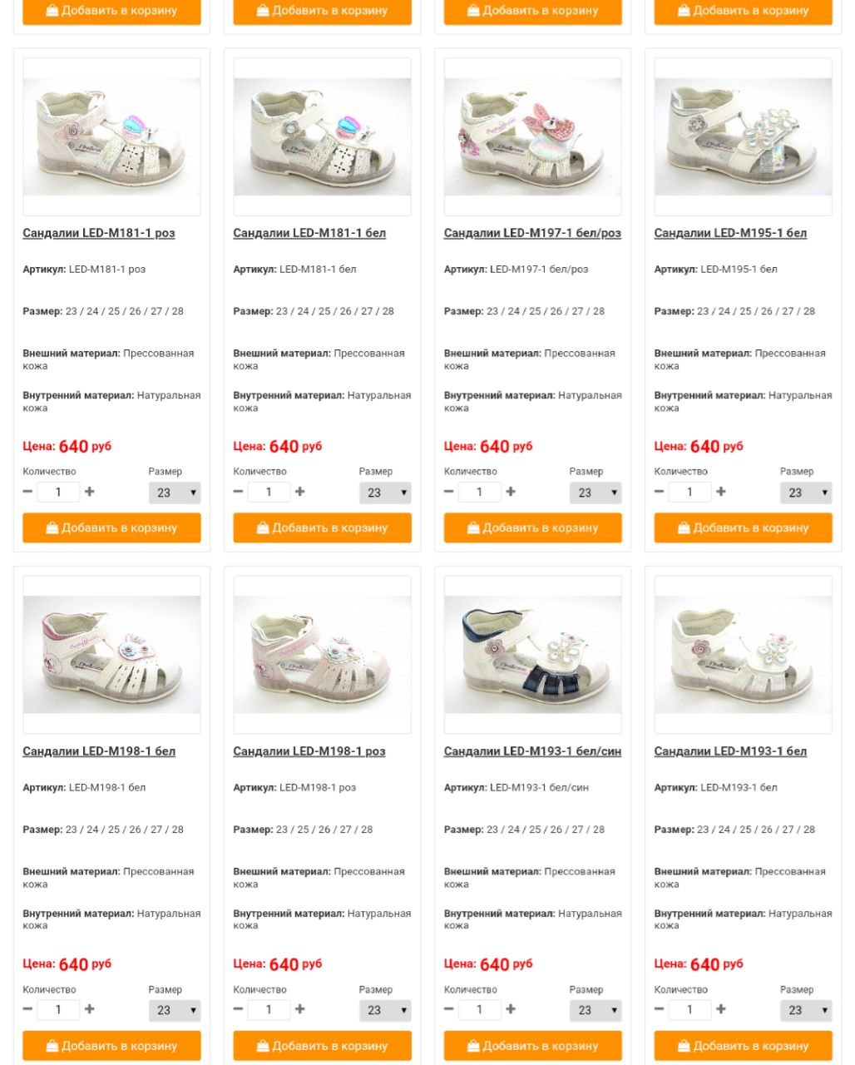Add Сандалии LED-M181-1 бел to cart
The width and height of the screenshot is (855, 1065).
pos(322,528)
